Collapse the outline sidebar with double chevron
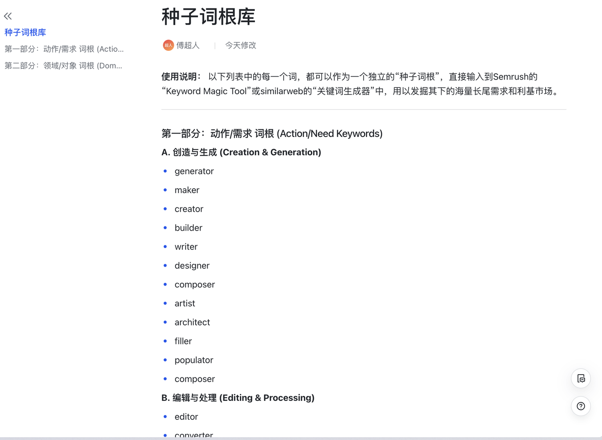This screenshot has height=440, width=602. point(8,16)
